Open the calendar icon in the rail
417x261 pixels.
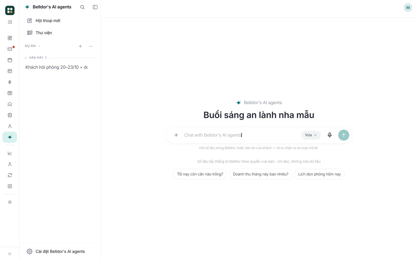pos(10,60)
